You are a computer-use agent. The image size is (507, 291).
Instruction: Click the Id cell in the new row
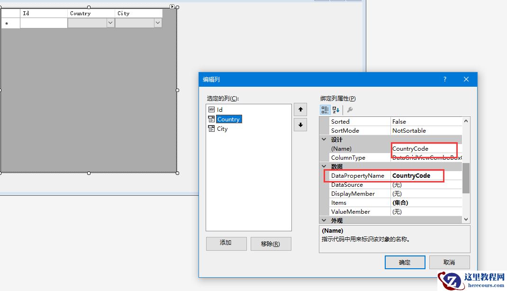pyautogui.click(x=44, y=23)
